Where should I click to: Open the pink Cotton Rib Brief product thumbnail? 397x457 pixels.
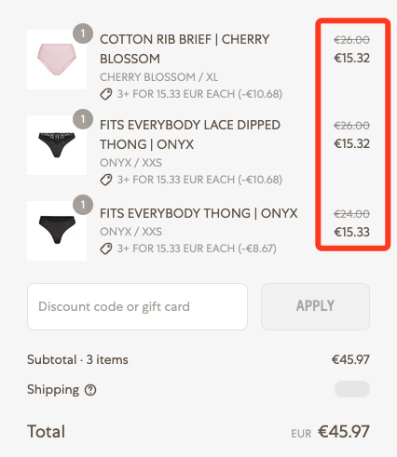[x=57, y=60]
